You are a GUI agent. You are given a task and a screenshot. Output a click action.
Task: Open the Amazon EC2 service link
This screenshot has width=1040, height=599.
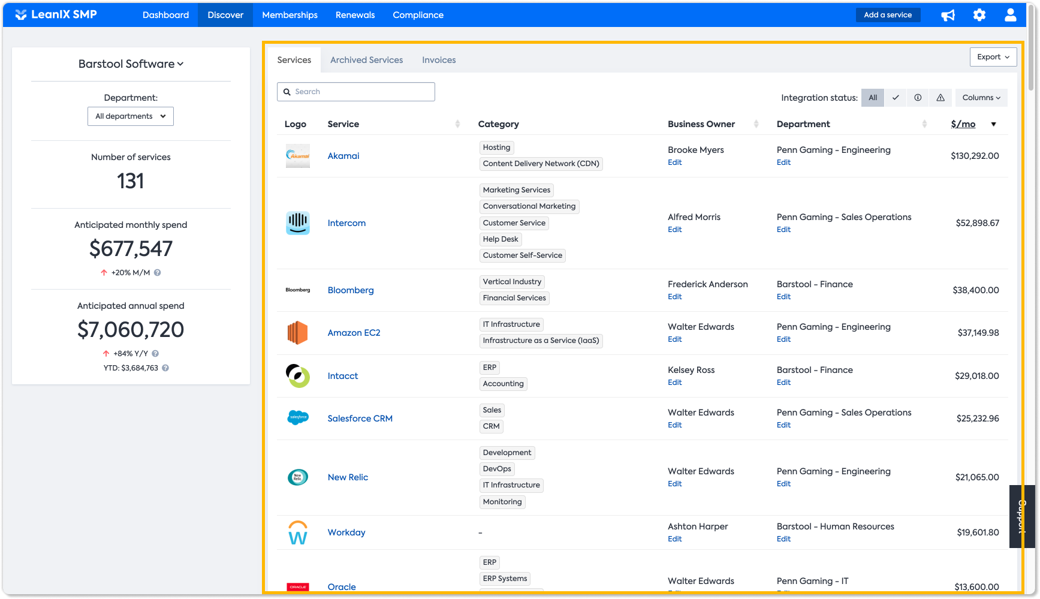(x=354, y=333)
